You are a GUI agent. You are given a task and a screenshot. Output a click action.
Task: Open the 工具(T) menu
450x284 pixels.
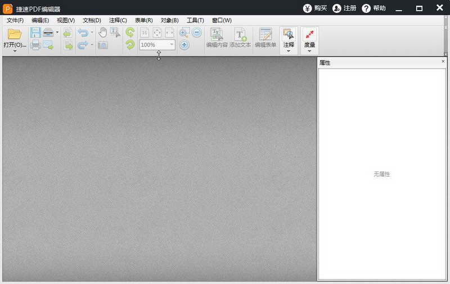click(x=195, y=20)
